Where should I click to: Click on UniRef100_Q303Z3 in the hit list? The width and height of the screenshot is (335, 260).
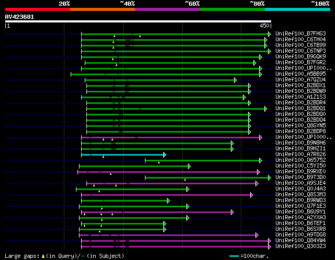[300, 246]
